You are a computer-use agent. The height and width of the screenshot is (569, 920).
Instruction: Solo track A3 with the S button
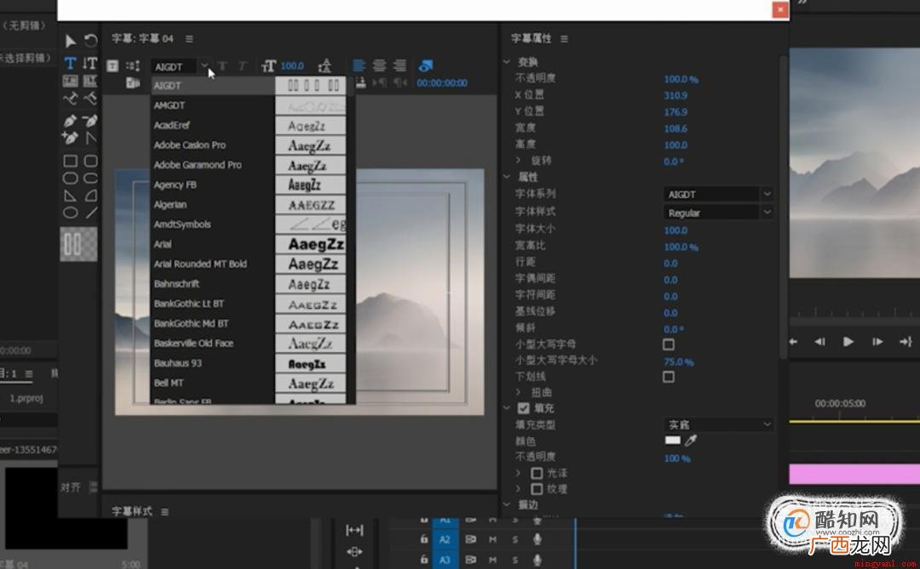[x=515, y=560]
